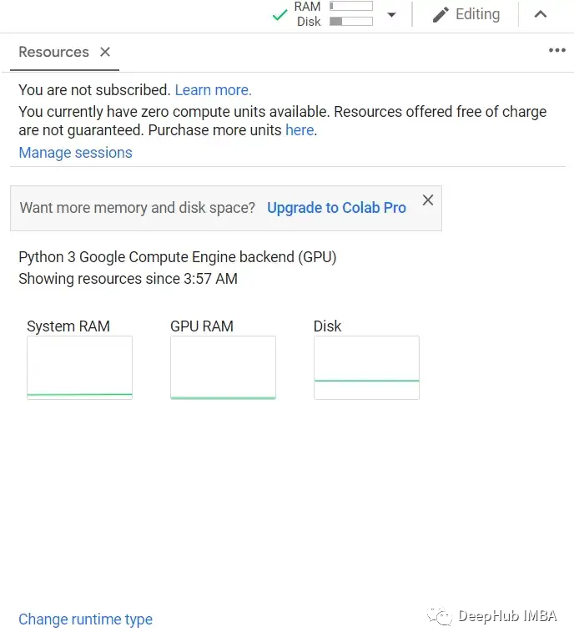
Task: Dismiss the Upgrade to Colab Pro banner
Action: click(x=428, y=200)
